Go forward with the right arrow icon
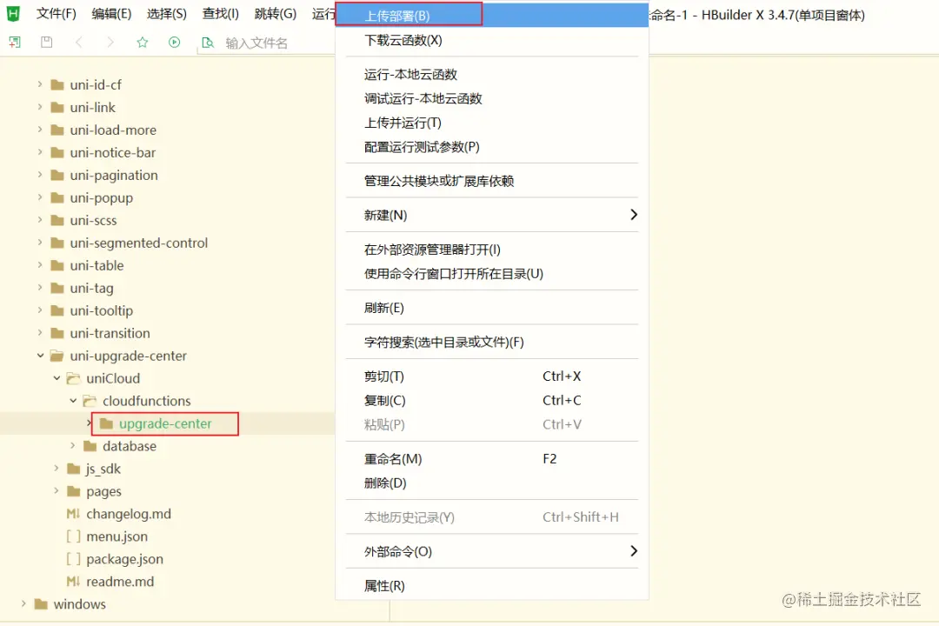Viewport: 939px width, 626px height. [x=110, y=42]
